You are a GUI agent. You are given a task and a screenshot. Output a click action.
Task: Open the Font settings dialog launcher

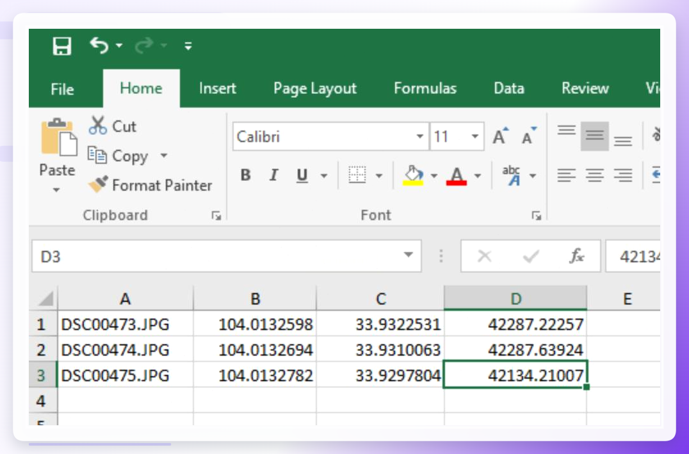coord(536,215)
